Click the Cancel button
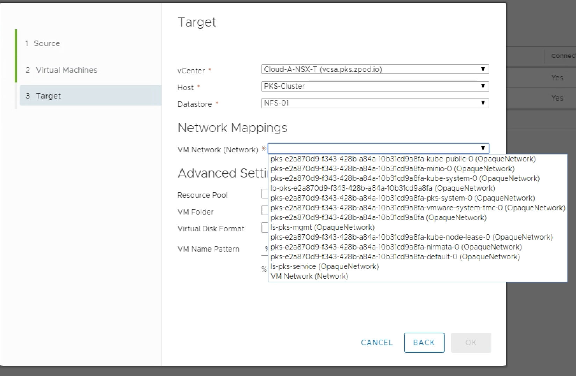Screen dimensions: 576x376 click(x=377, y=342)
